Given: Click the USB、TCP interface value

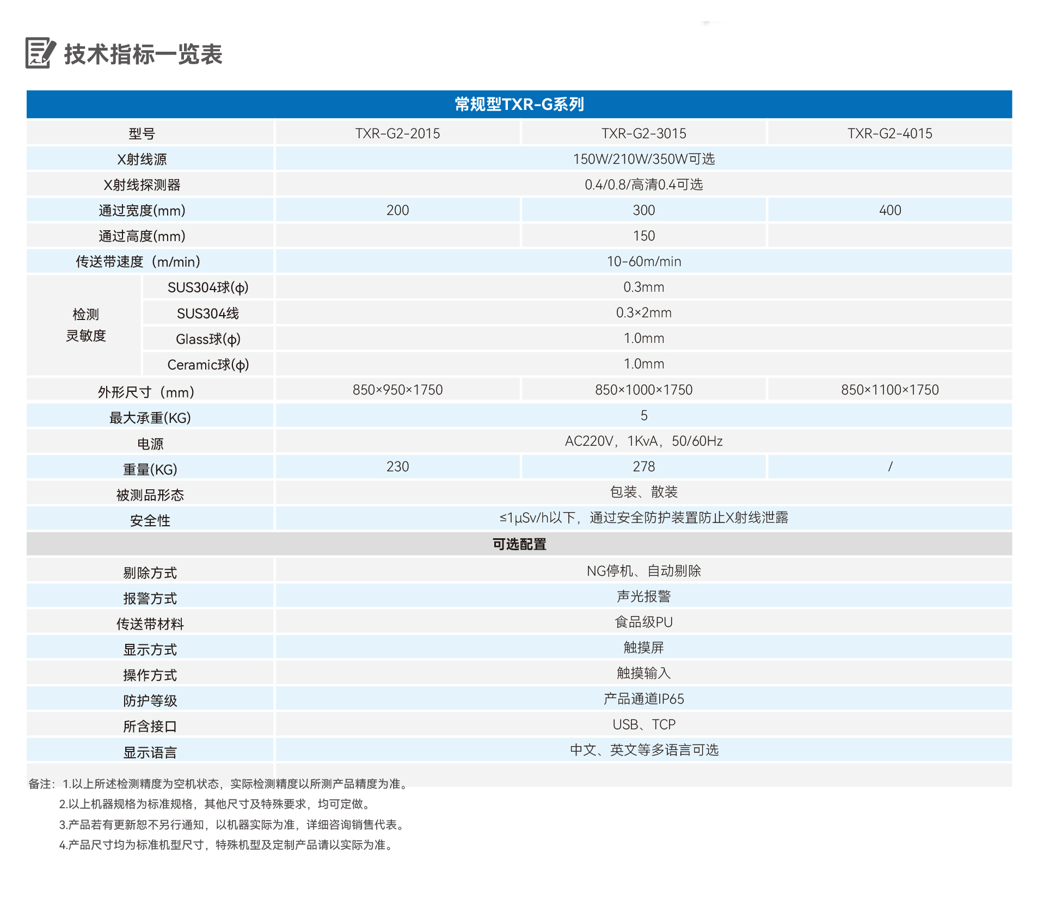Looking at the screenshot, I should tap(643, 724).
